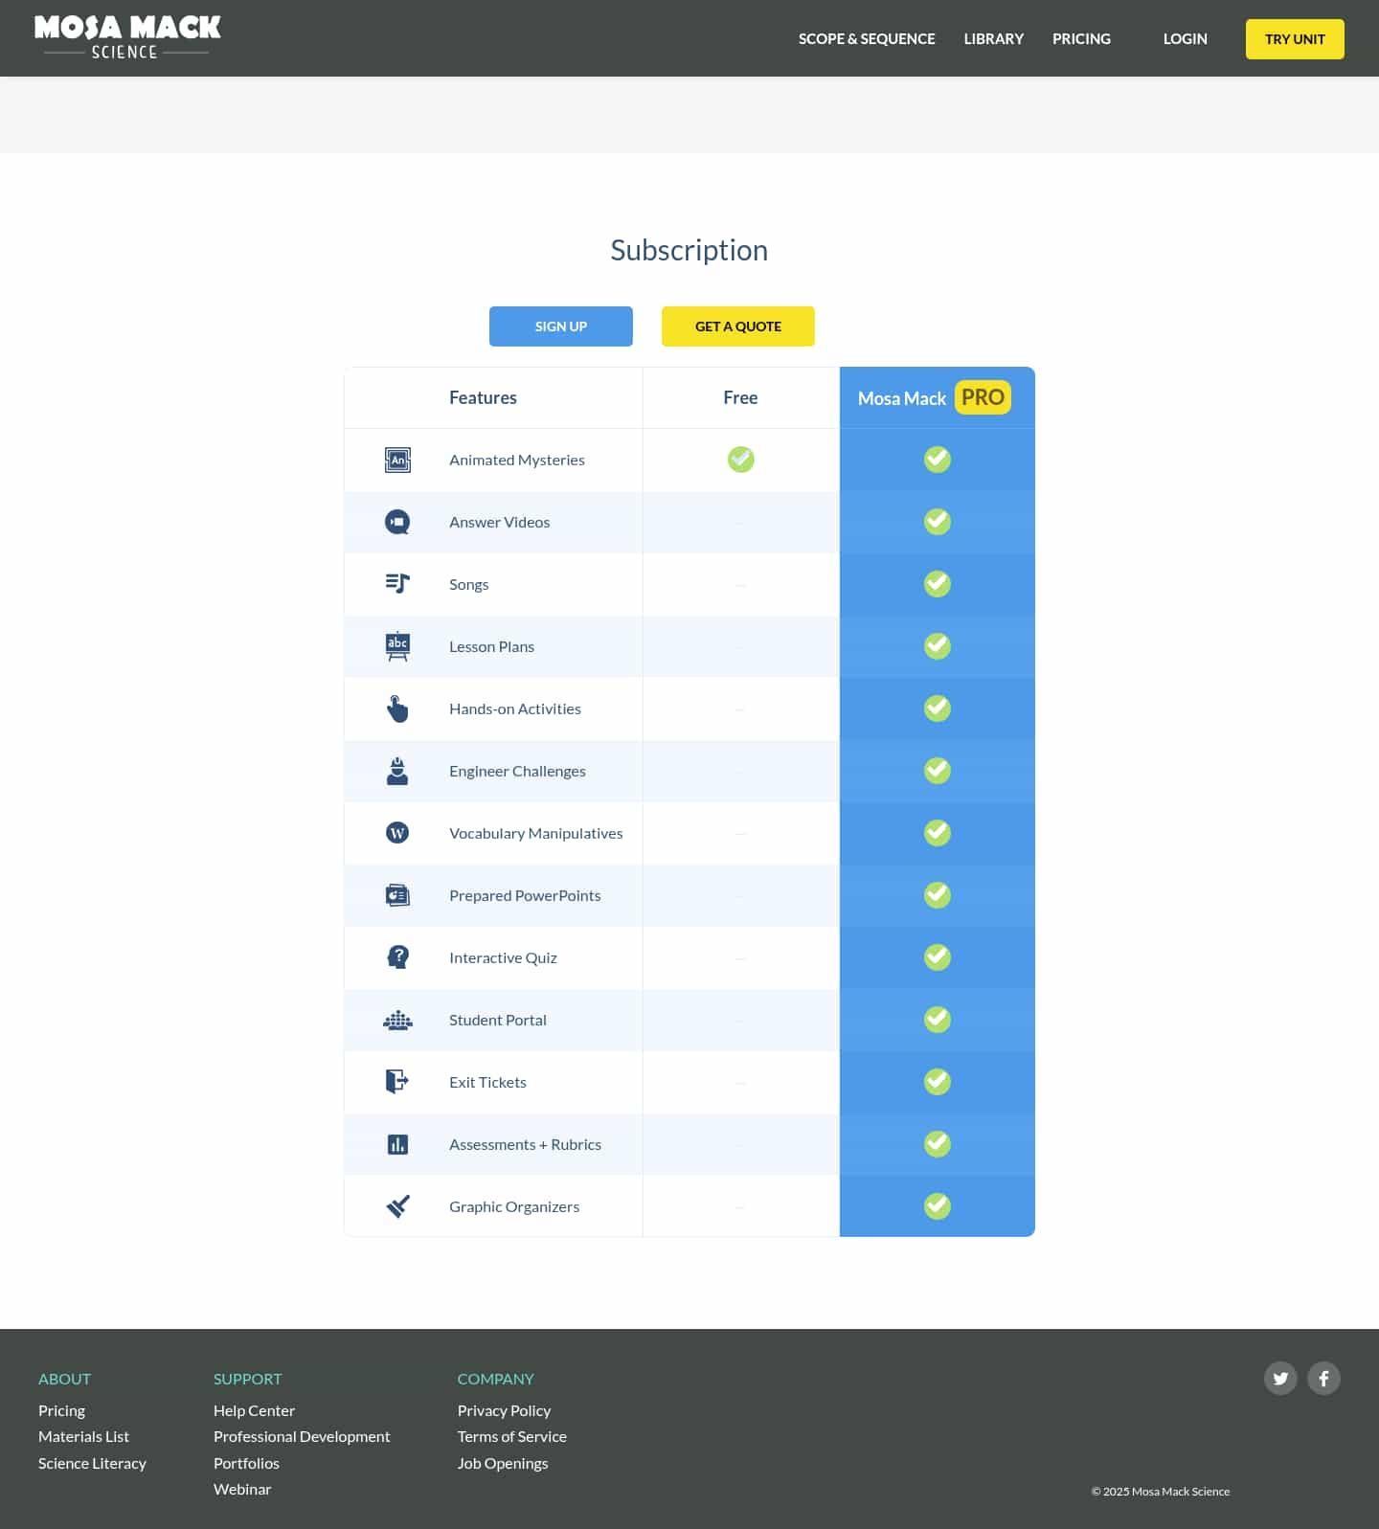Click the Songs music note icon
This screenshot has height=1529, width=1379.
pos(397,584)
